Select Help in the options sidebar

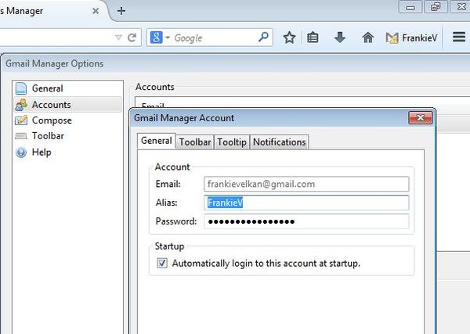click(x=68, y=152)
